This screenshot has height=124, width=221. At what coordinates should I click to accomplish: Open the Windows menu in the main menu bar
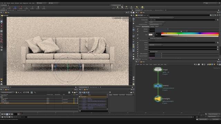[17, 3]
